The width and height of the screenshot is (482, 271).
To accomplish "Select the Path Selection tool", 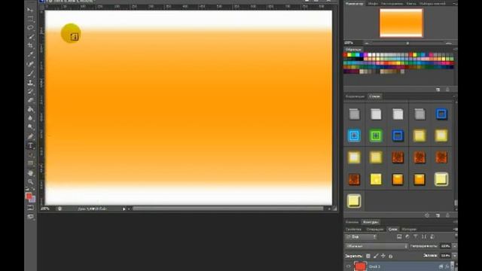I will (30, 154).
